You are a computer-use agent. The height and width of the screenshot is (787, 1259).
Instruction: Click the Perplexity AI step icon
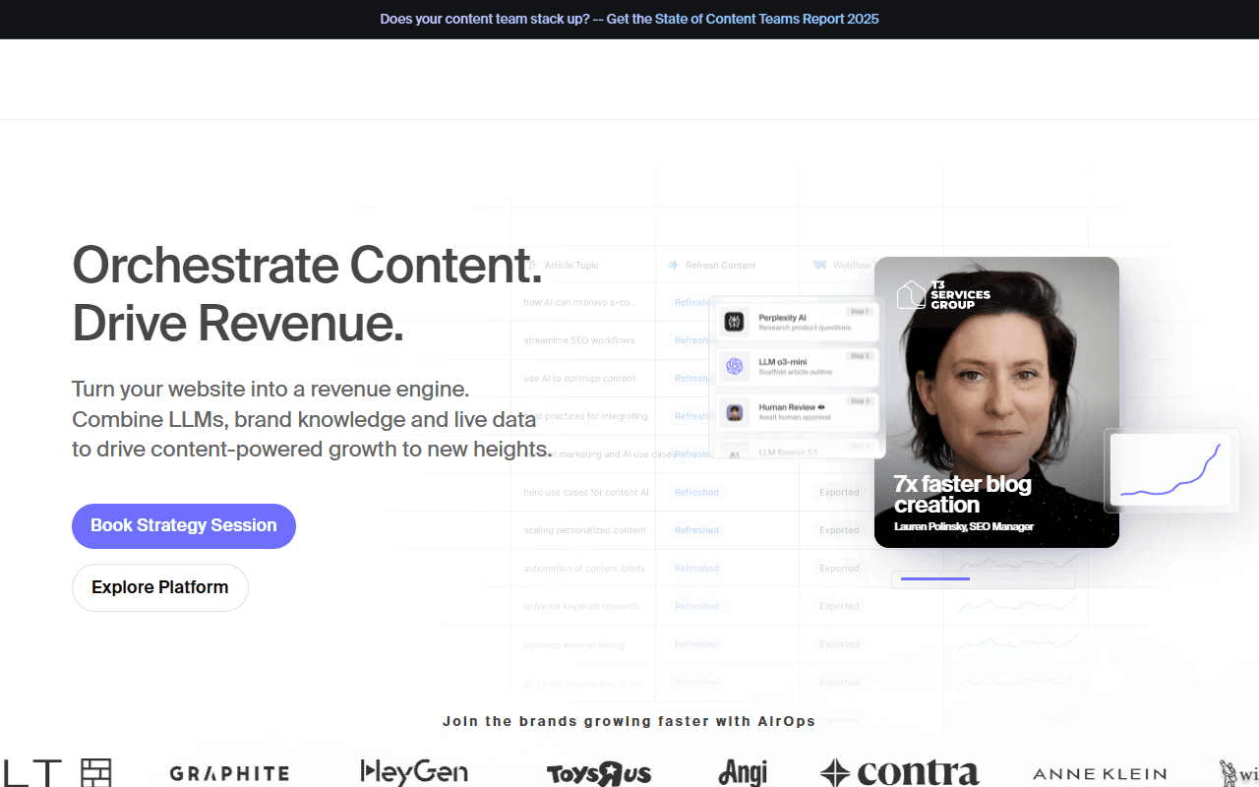coord(734,322)
